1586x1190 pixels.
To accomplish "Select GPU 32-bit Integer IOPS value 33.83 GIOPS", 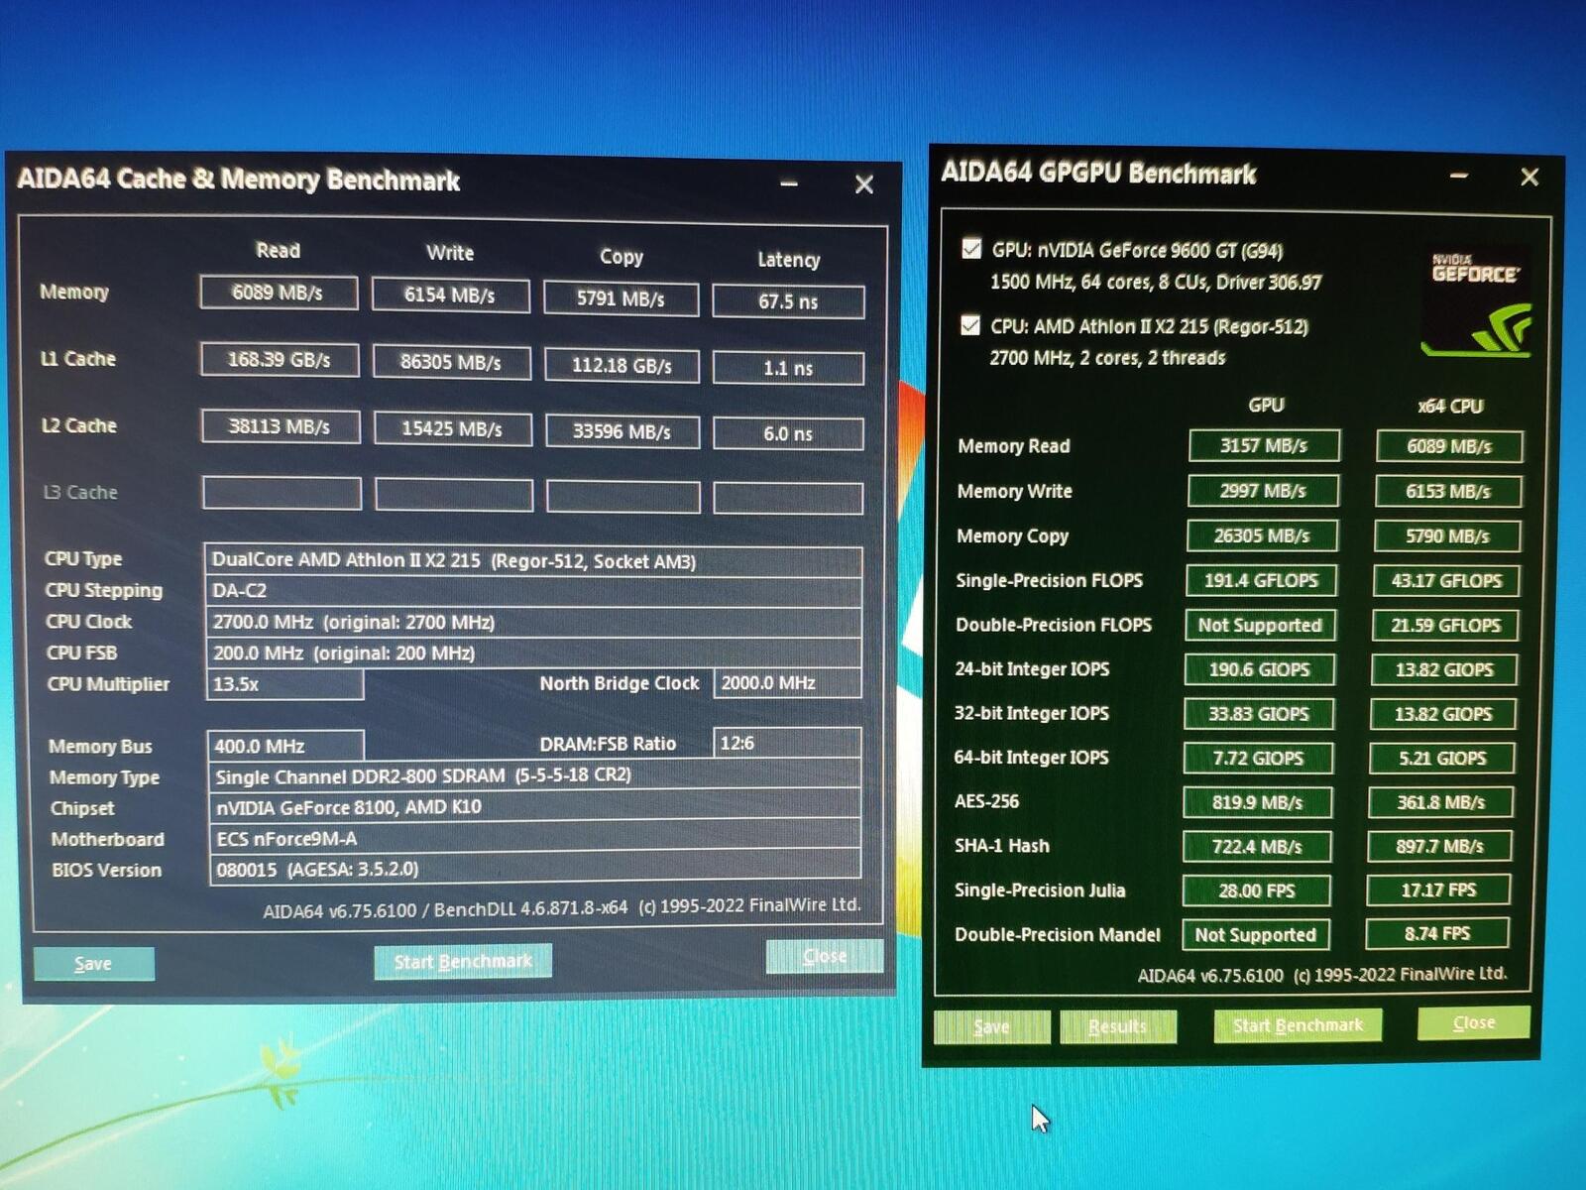I will pos(1259,714).
